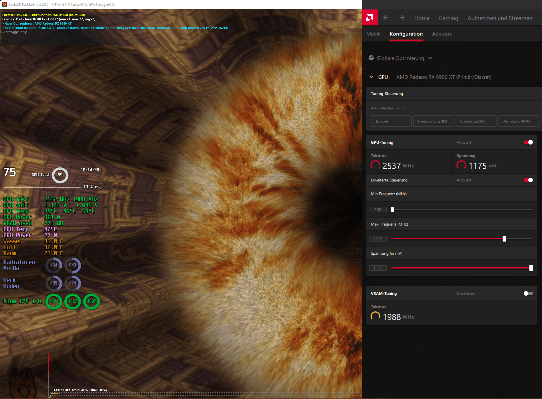Click the green 4667 pump gauge
This screenshot has width=542, height=399.
point(73,301)
